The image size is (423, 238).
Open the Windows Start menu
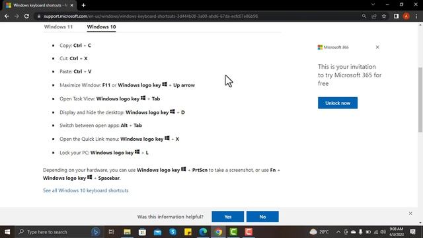pyautogui.click(x=7, y=232)
